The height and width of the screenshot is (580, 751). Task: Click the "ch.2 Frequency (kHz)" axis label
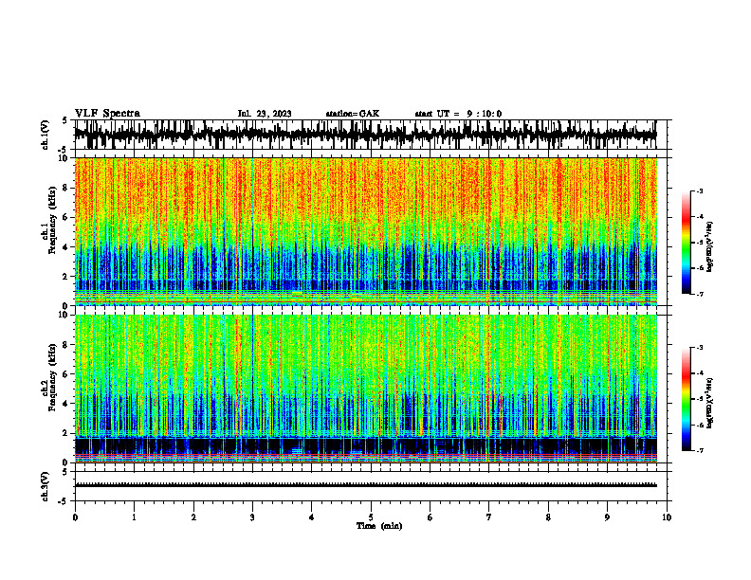[x=49, y=377]
